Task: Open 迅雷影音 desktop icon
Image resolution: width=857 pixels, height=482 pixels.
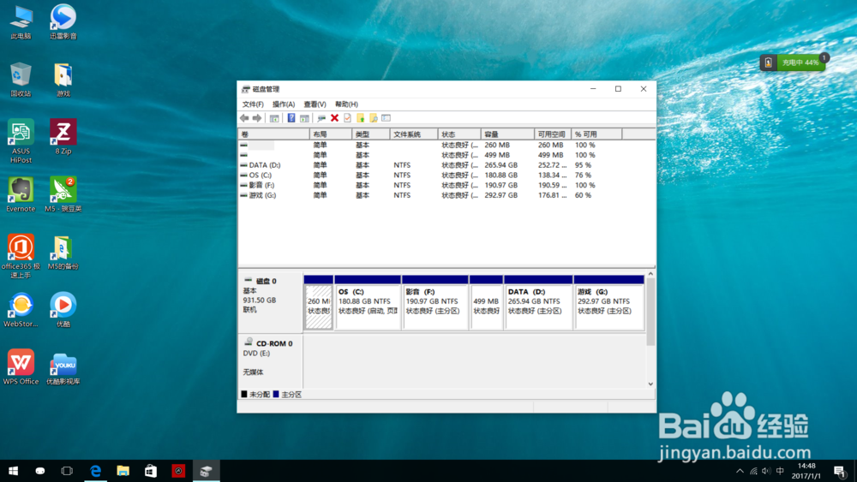Action: [63, 23]
